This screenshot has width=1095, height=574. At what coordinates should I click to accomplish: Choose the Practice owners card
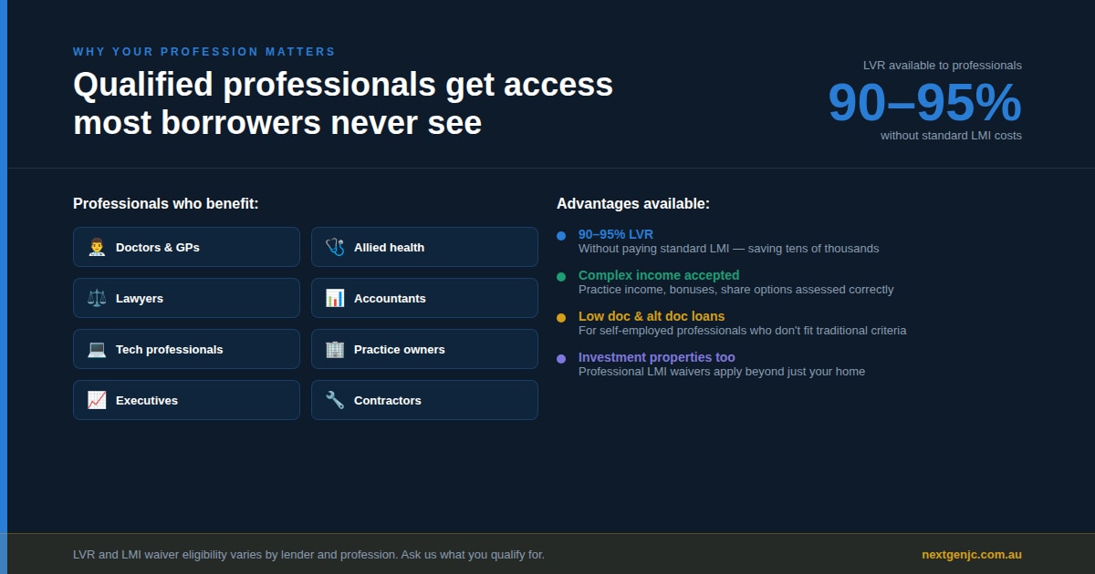[424, 349]
